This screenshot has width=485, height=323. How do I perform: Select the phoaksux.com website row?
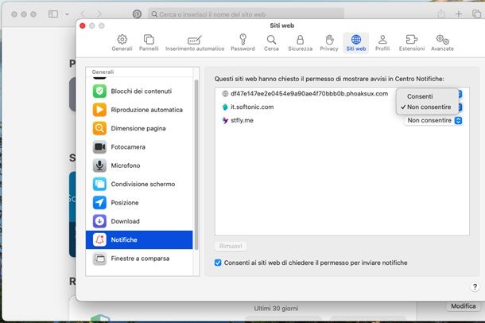pyautogui.click(x=342, y=94)
